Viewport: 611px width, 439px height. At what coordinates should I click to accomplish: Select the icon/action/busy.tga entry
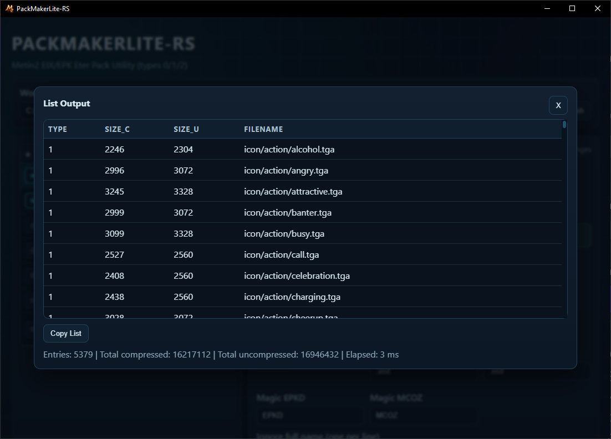(284, 233)
